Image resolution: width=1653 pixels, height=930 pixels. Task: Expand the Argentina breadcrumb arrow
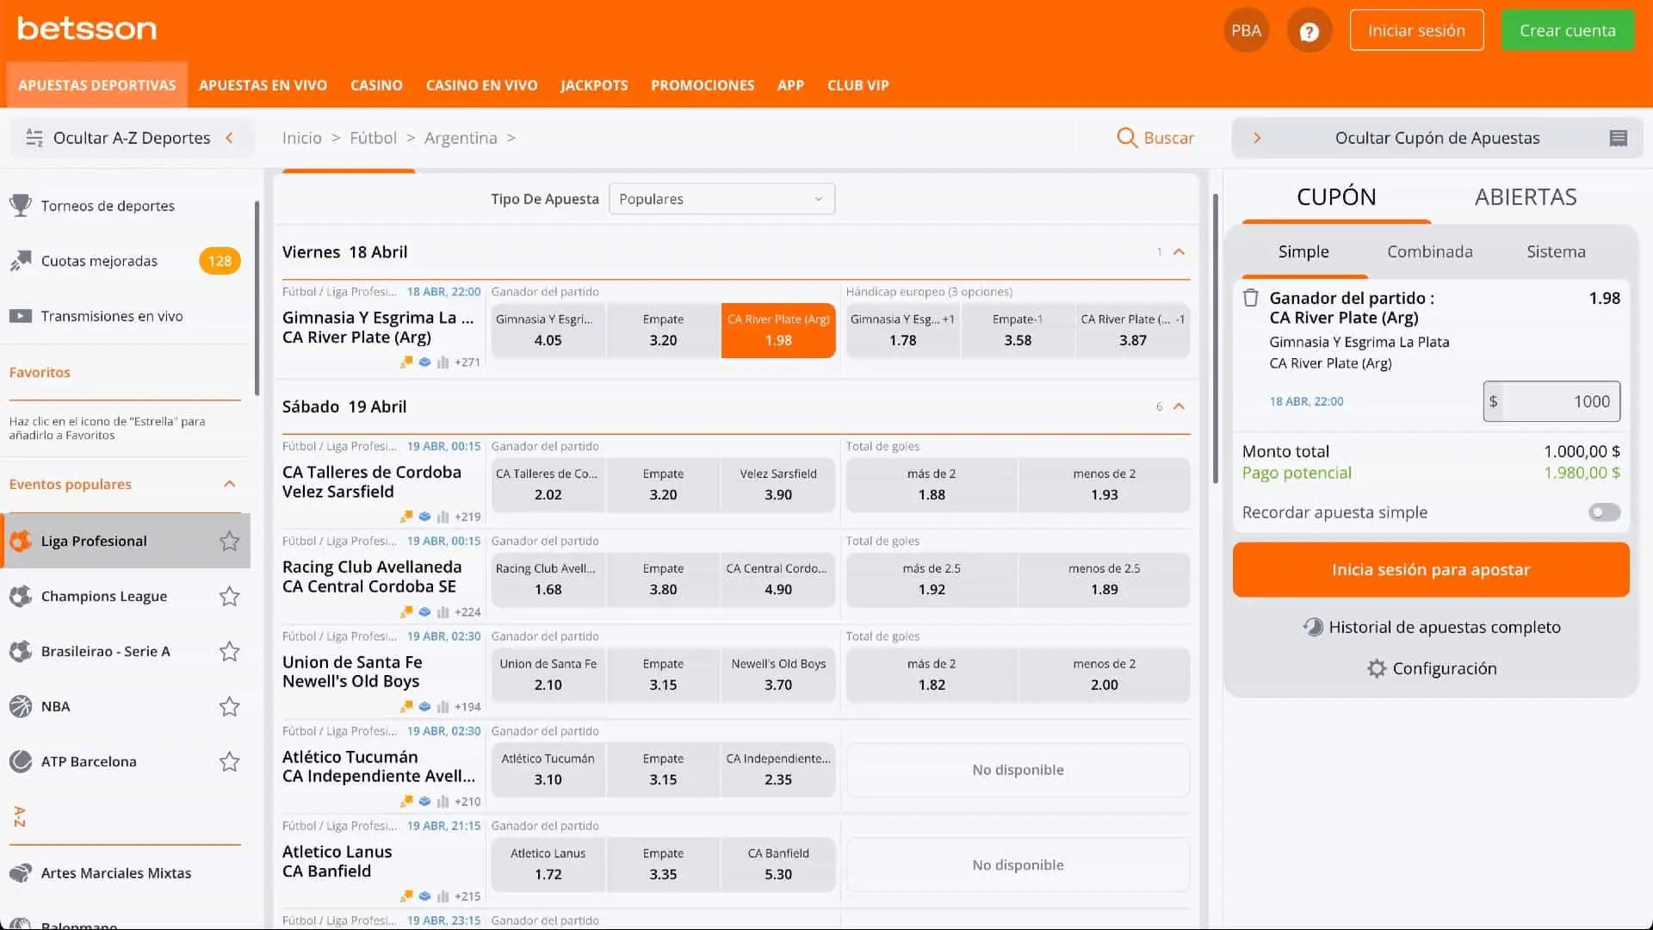511,138
